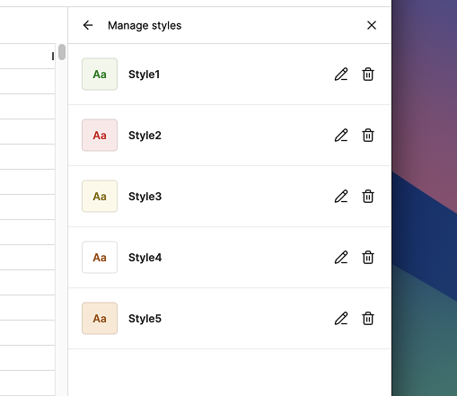The width and height of the screenshot is (457, 396).
Task: Go back using the left arrow
Action: (88, 25)
